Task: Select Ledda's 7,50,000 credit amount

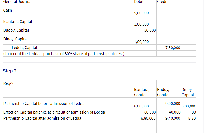Action: pyautogui.click(x=173, y=48)
